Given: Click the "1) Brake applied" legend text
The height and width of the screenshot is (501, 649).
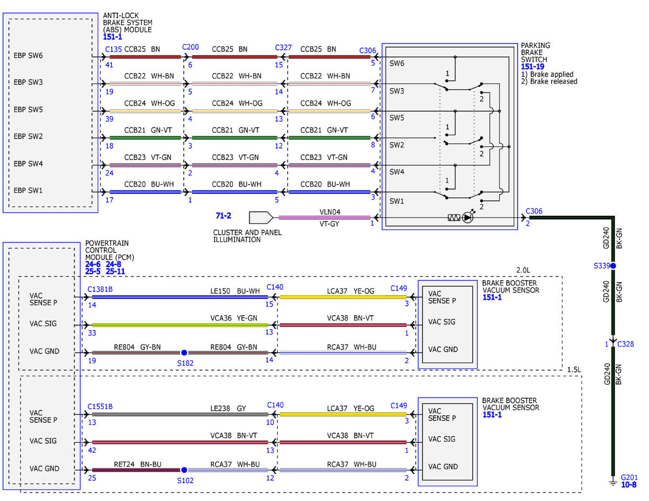Looking at the screenshot, I should 547,74.
